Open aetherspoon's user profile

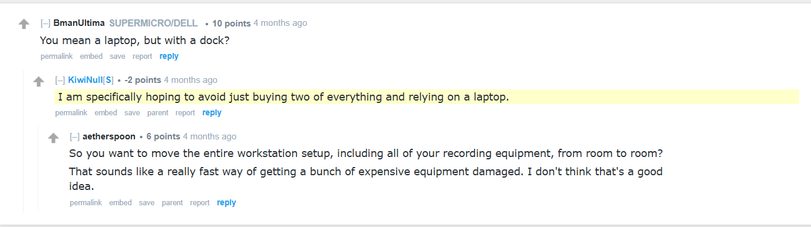109,136
